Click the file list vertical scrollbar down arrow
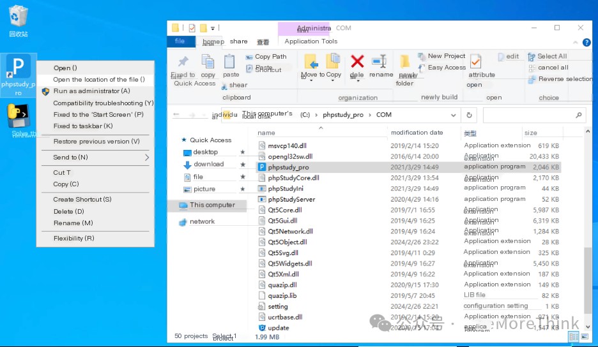Screen dimensions: 598x347 (x=588, y=327)
